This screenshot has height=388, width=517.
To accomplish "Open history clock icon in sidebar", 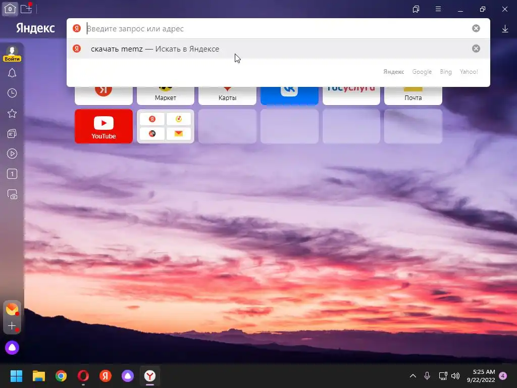I will 12,93.
